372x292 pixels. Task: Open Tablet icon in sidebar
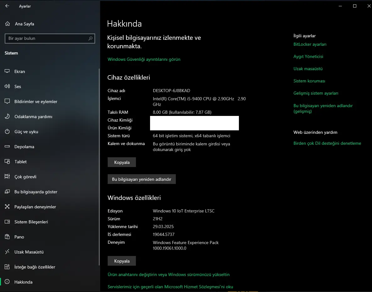point(7,162)
